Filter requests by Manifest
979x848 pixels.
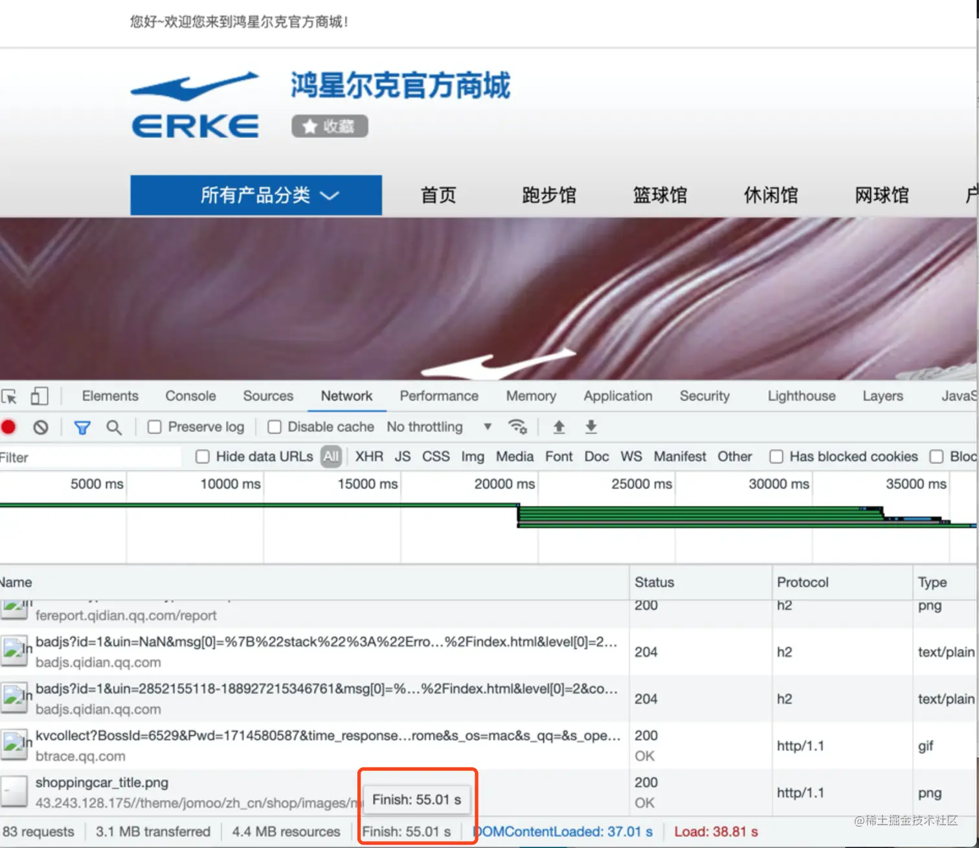pos(680,457)
